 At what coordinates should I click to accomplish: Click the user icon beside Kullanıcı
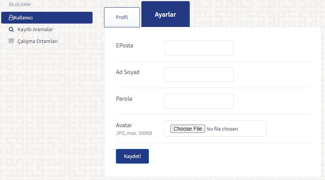11,18
